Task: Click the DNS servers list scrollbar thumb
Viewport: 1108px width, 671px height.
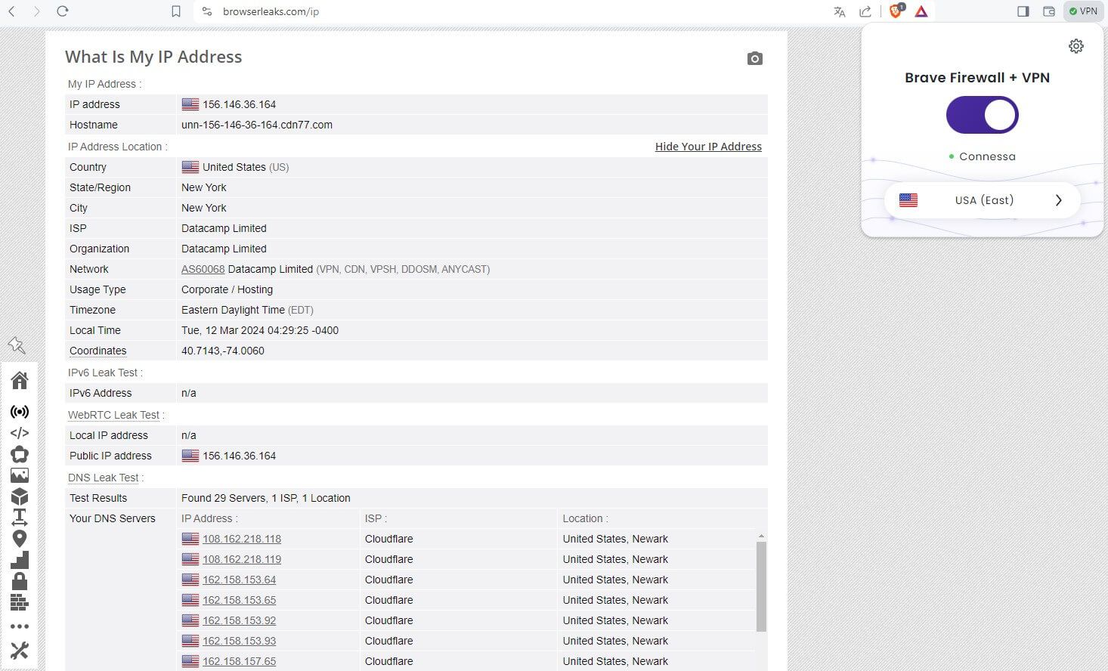Action: [761, 586]
